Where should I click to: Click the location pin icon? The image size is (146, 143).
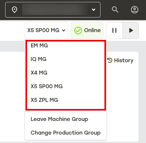pos(15,10)
